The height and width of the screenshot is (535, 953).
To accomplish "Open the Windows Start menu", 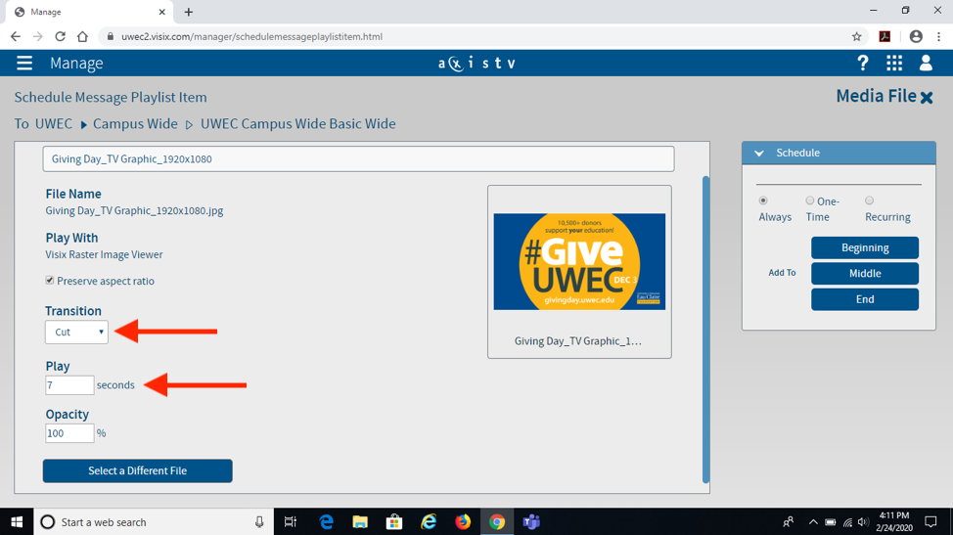I will point(17,521).
